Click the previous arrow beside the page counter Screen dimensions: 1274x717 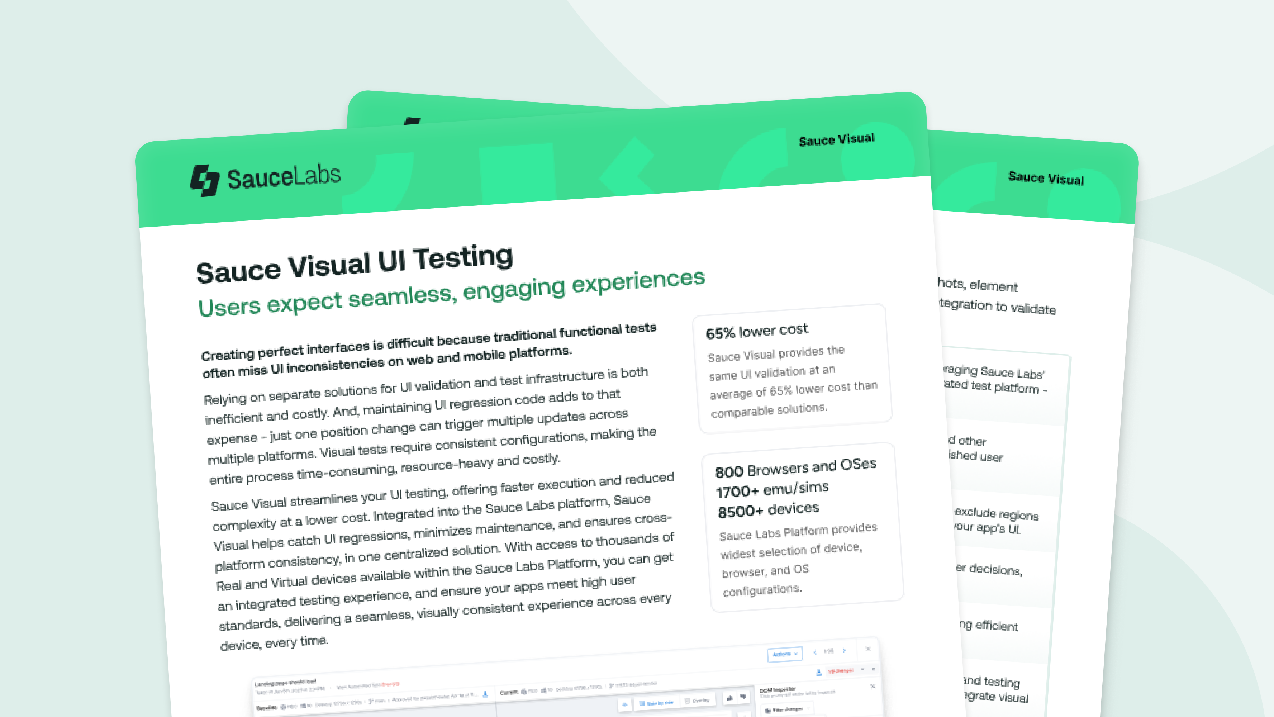tap(814, 652)
